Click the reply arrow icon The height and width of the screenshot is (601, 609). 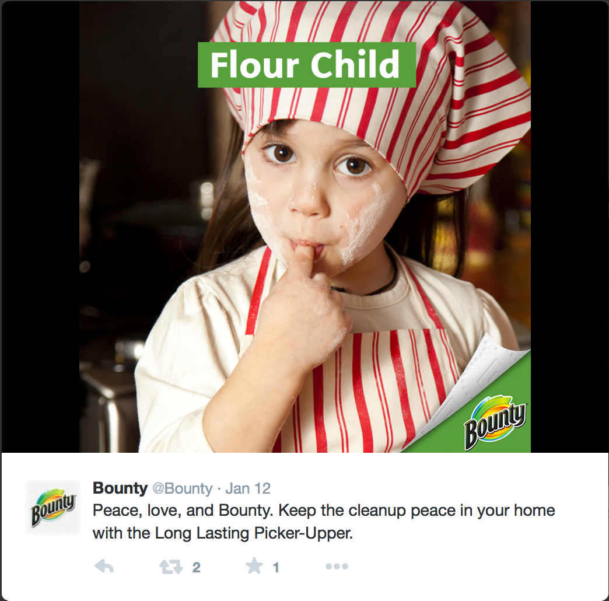point(104,567)
